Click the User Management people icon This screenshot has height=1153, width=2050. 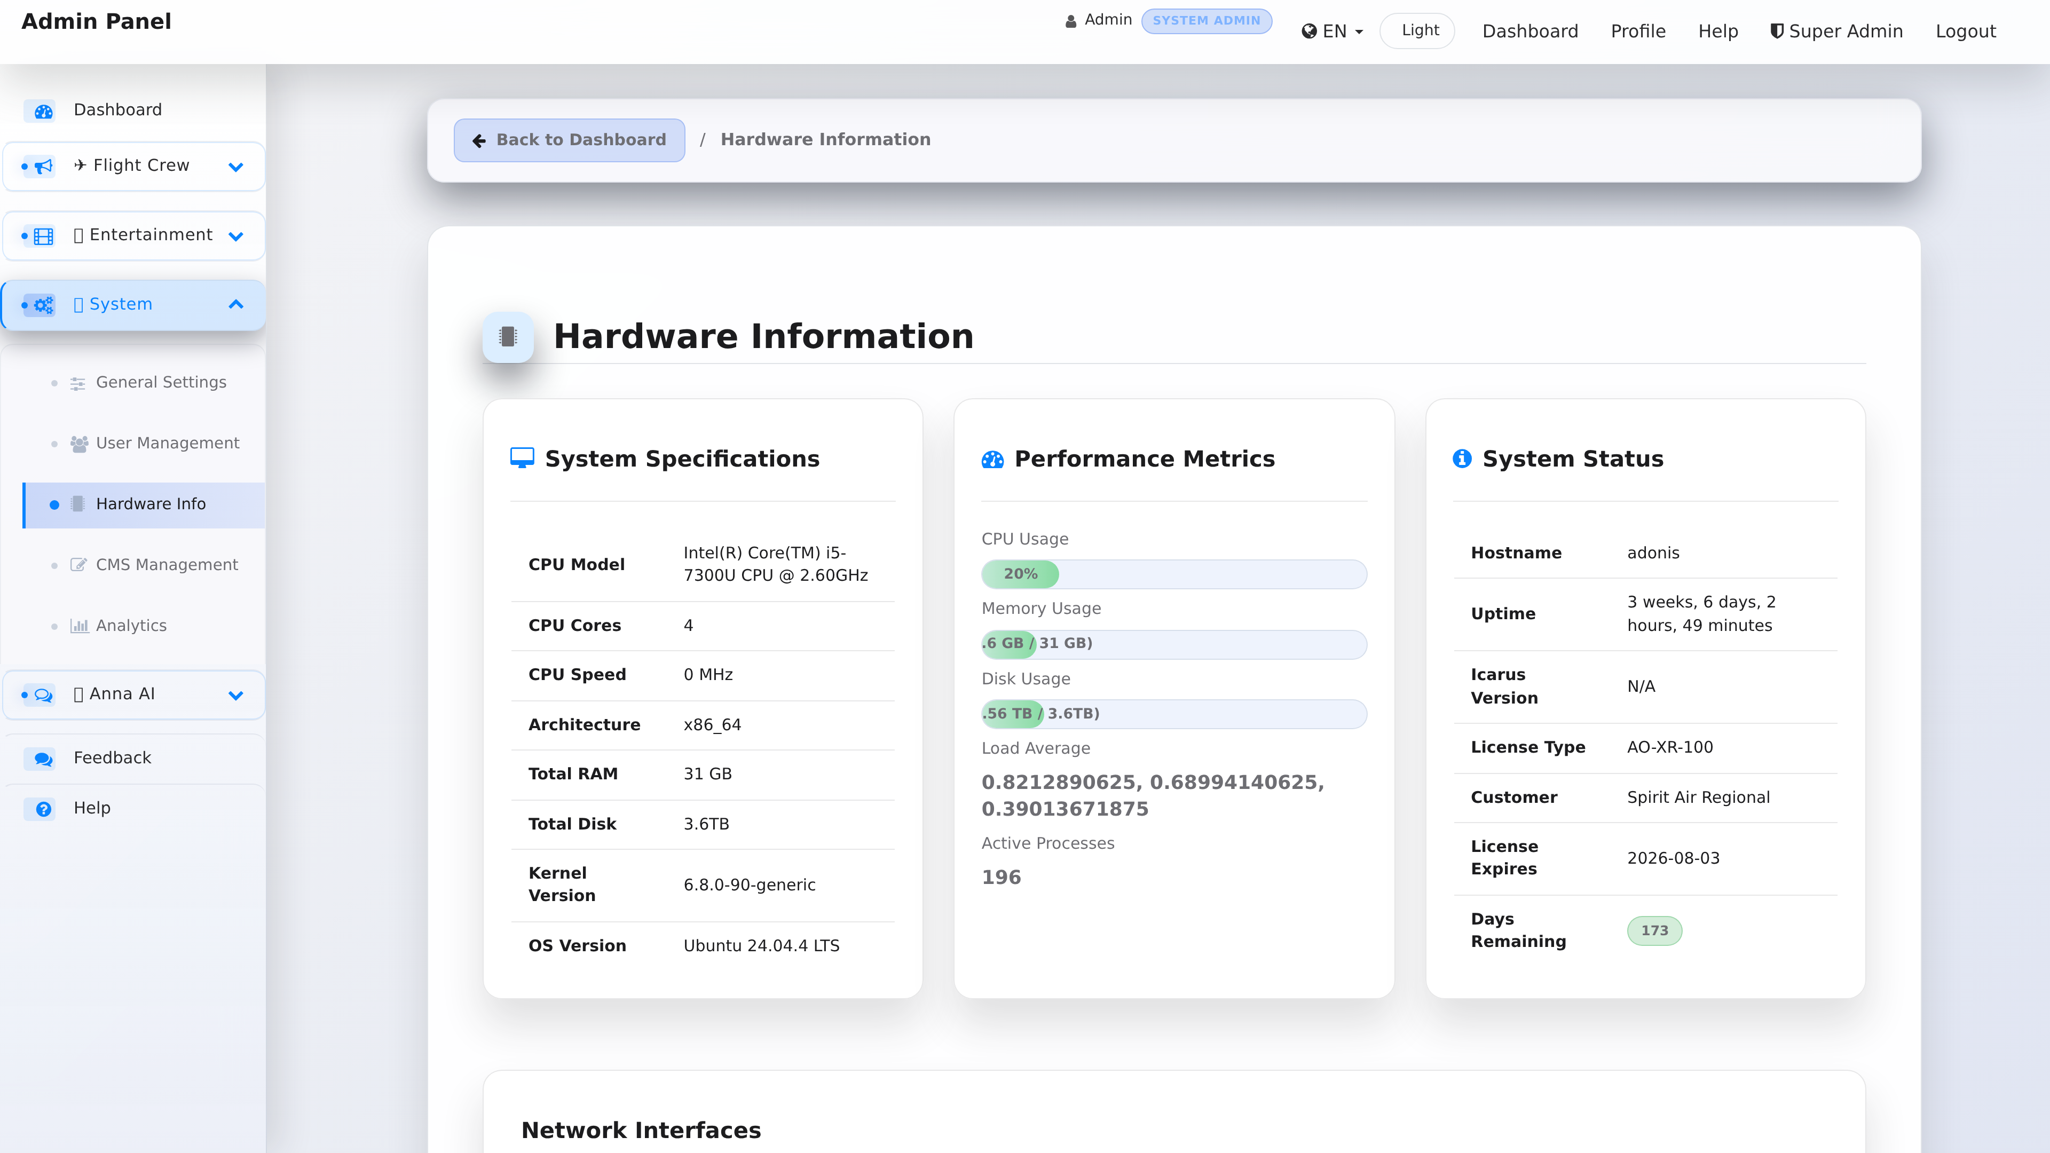[78, 444]
